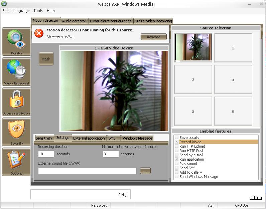Toggle the Record Movie checkbox
The height and width of the screenshot is (209, 266).
(x=176, y=142)
